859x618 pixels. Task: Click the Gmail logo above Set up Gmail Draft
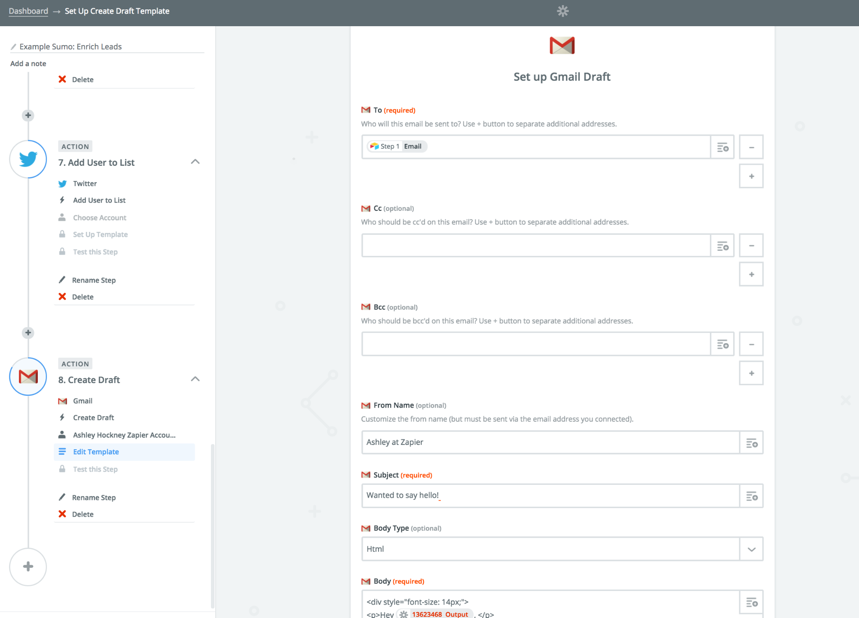pyautogui.click(x=562, y=45)
